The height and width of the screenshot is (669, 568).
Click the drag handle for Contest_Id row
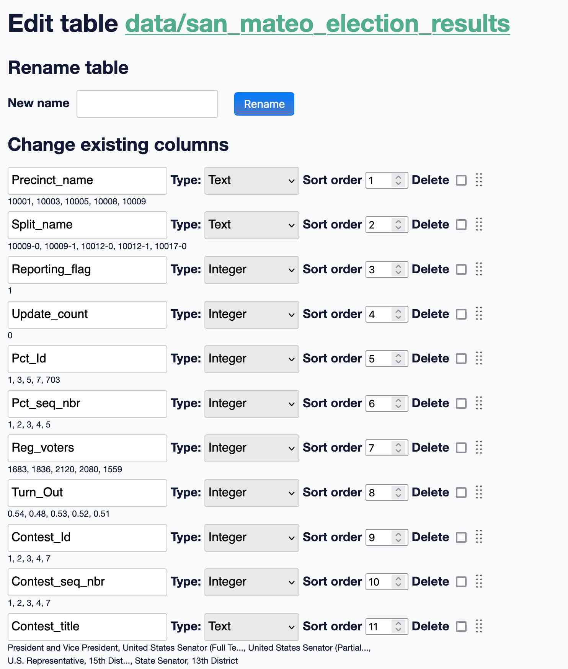479,537
